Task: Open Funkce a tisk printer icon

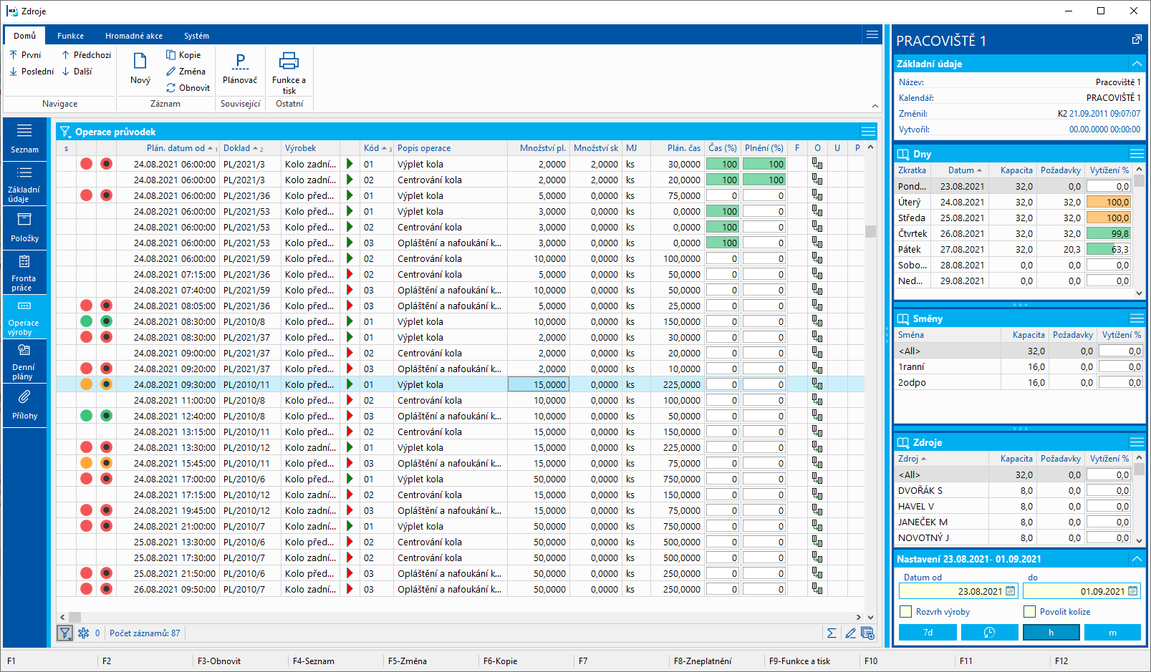Action: (x=289, y=61)
